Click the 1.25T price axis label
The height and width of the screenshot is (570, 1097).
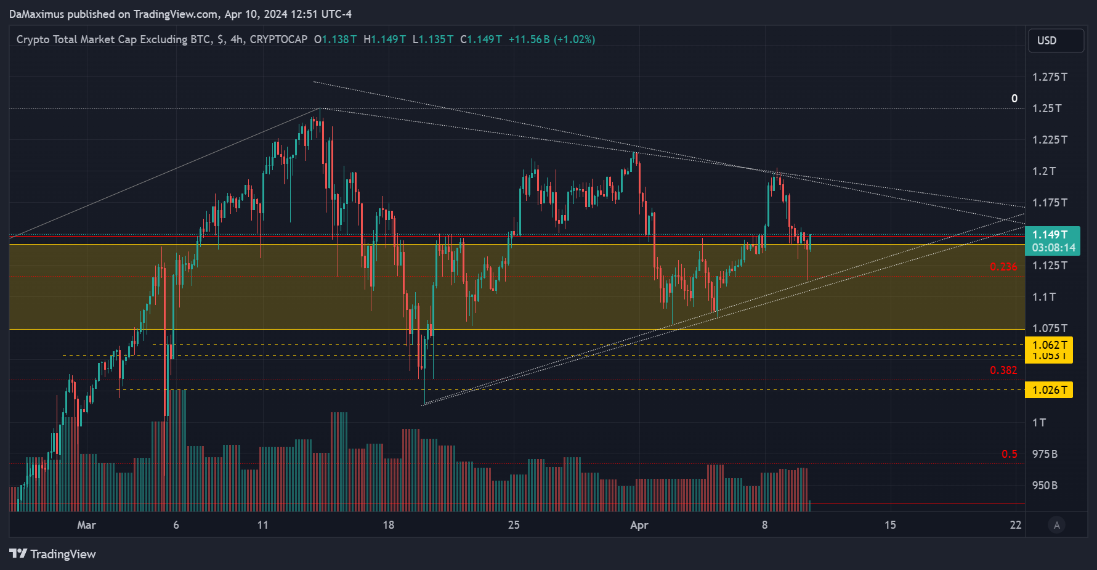(1047, 108)
